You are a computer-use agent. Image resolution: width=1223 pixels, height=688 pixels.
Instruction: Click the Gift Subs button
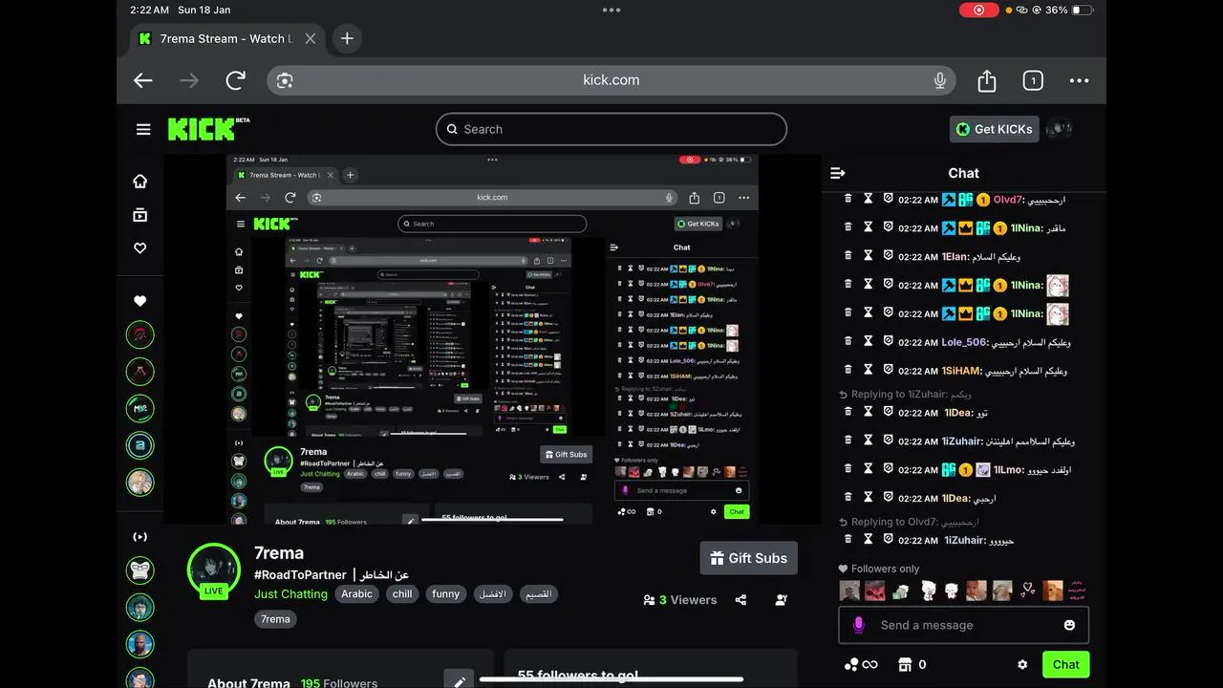tap(748, 558)
